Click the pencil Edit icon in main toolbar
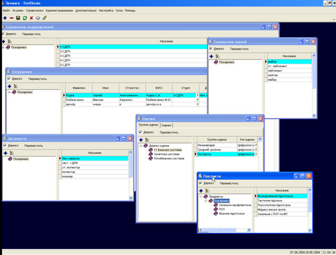 [44, 18]
